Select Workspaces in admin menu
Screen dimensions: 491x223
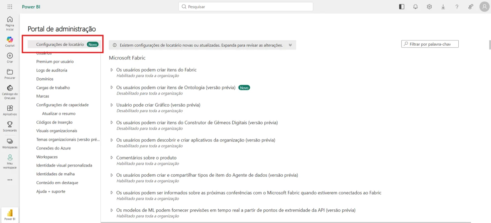[47, 157]
